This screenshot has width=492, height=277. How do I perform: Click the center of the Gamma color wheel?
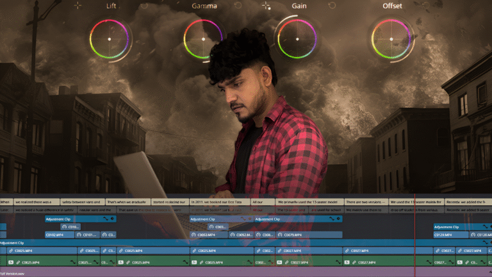click(x=203, y=39)
